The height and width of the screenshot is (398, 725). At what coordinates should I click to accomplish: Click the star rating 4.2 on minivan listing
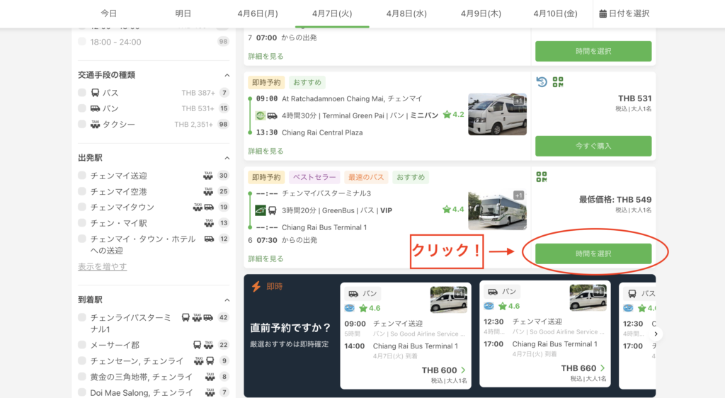click(453, 115)
